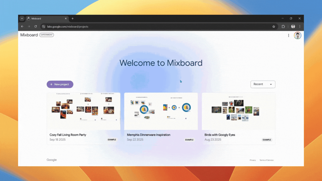
Task: Open Chrome three-dot menu
Action: pos(300,27)
